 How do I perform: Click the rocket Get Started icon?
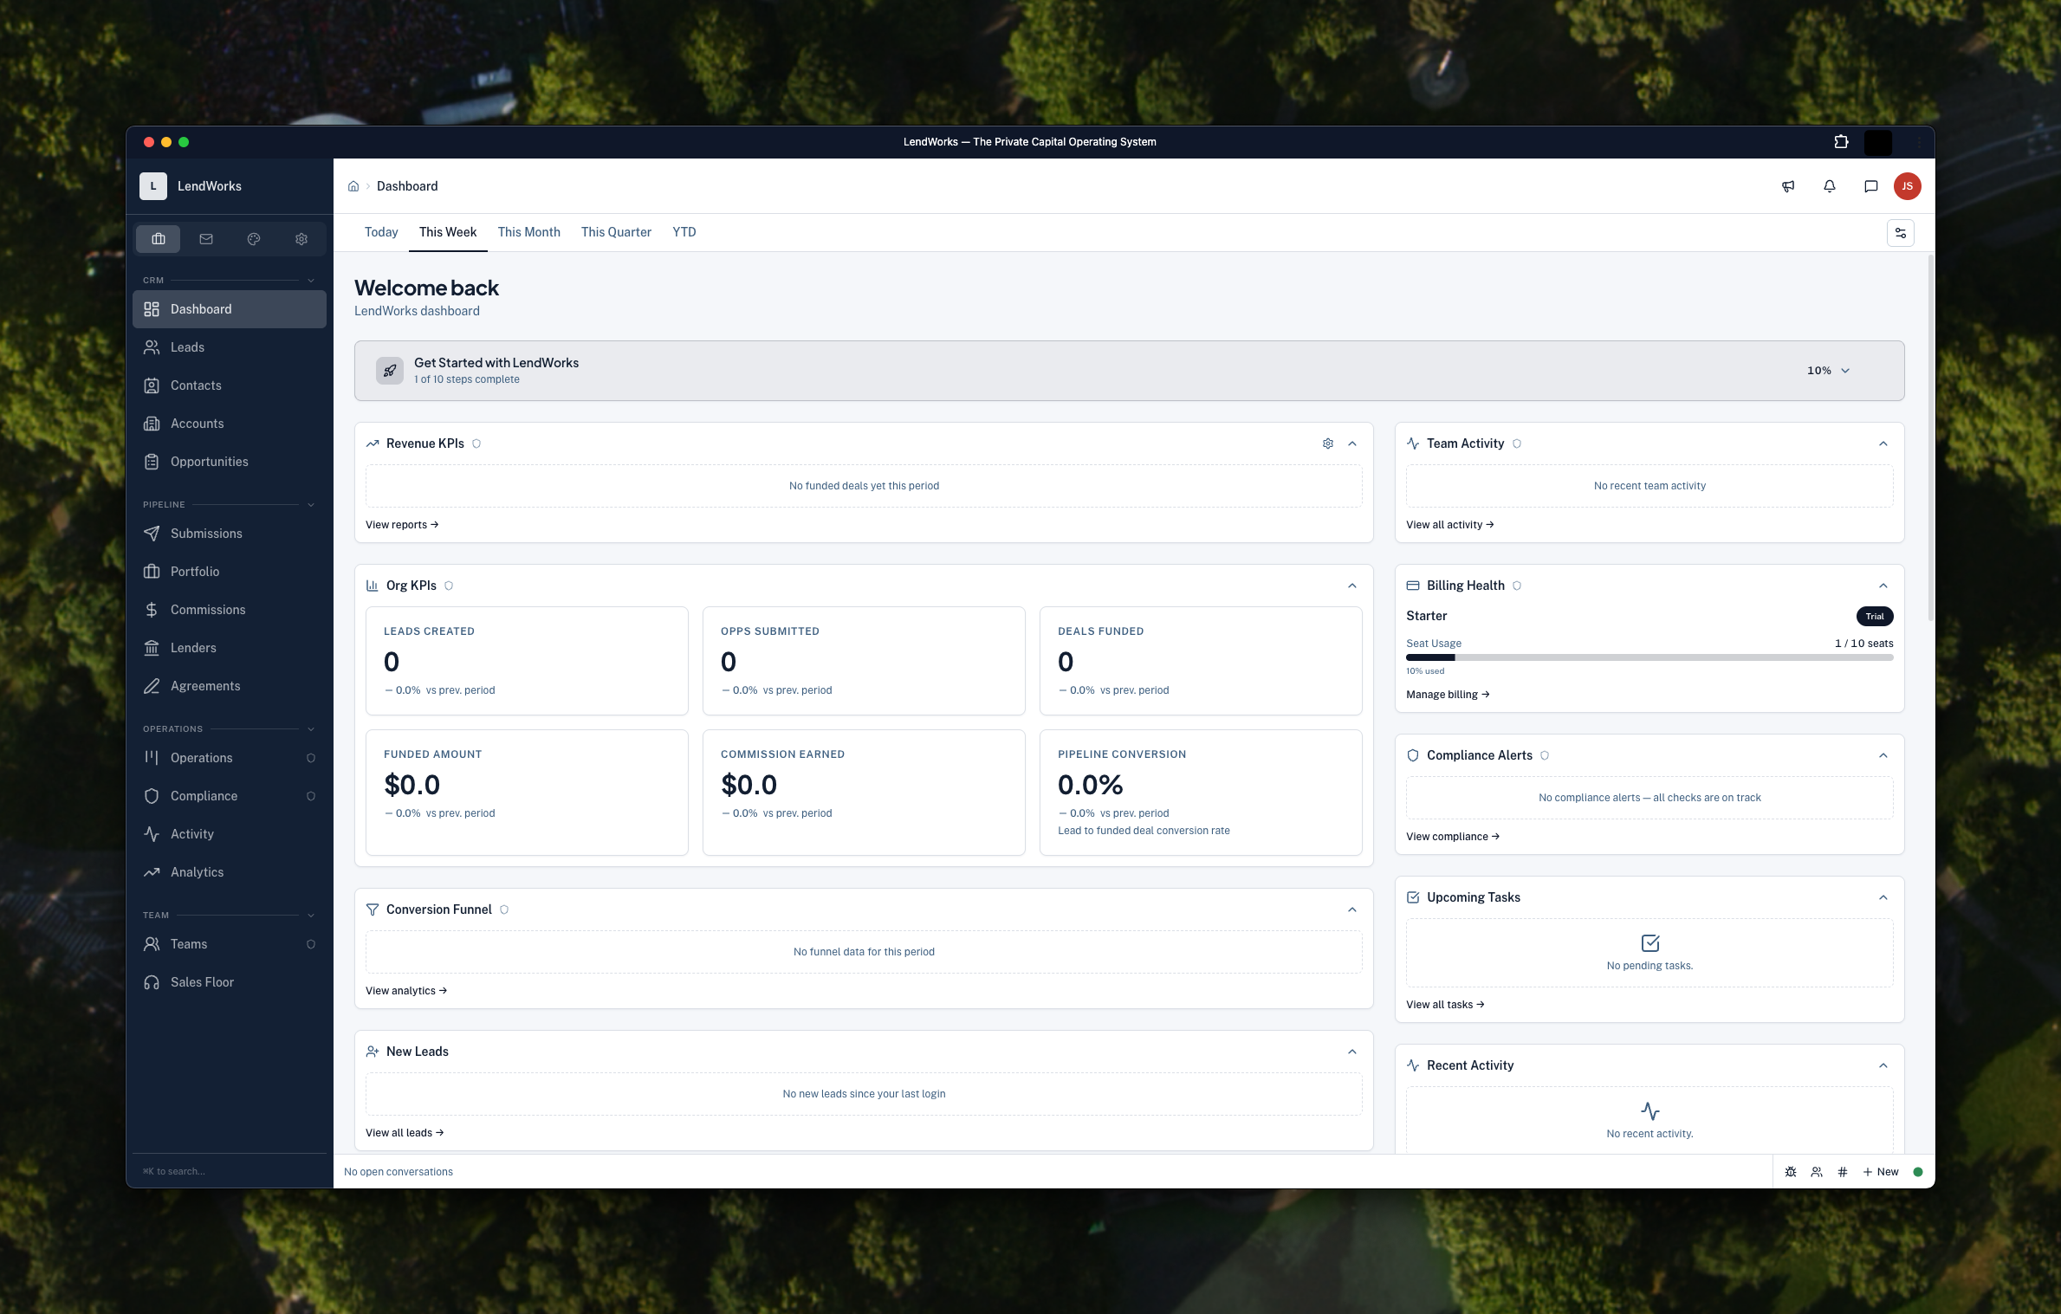tap(390, 371)
